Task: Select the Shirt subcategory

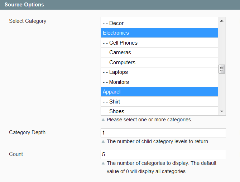Action: pyautogui.click(x=159, y=102)
